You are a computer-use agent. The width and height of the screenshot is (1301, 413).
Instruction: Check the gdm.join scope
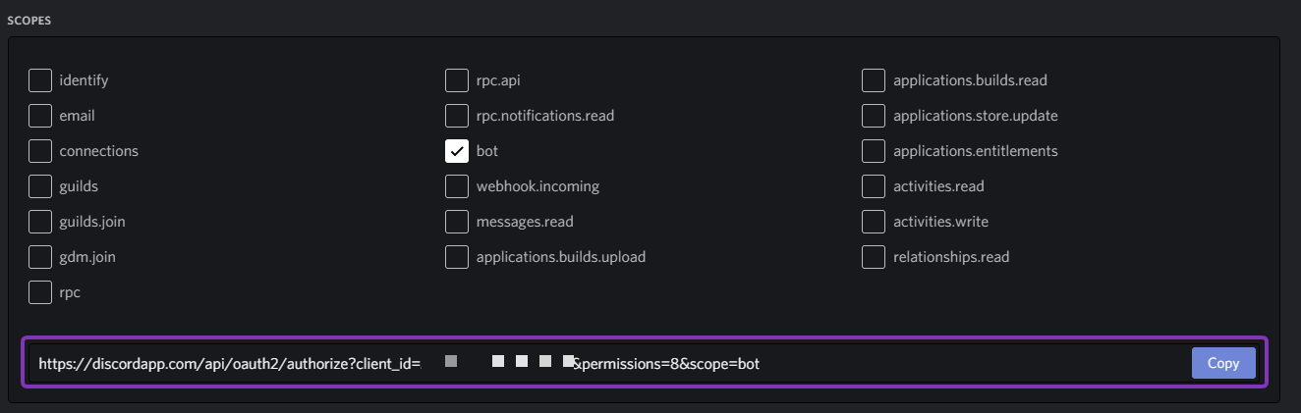pos(40,257)
